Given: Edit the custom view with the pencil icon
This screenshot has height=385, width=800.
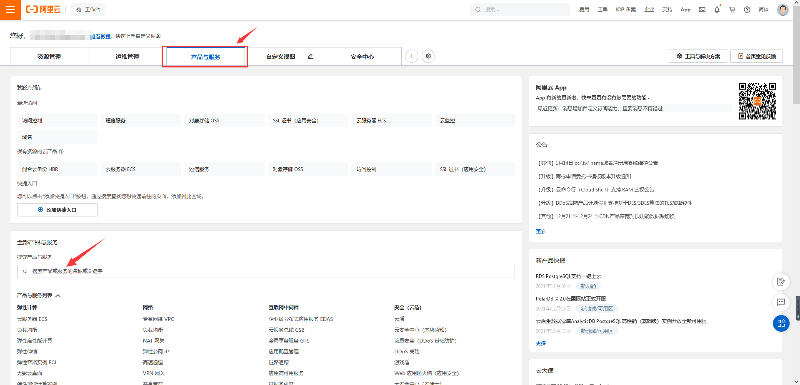Looking at the screenshot, I should [x=310, y=56].
